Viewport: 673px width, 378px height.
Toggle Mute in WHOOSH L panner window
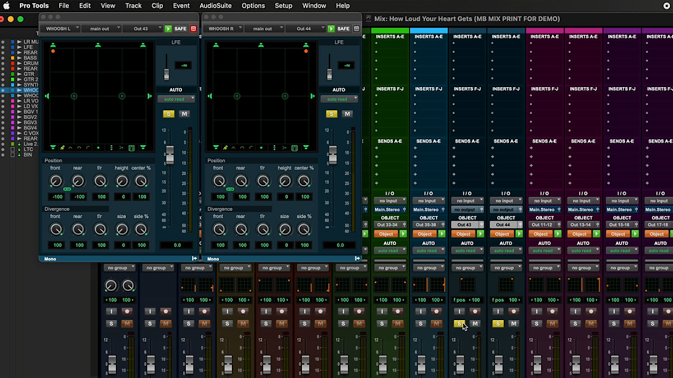tap(184, 114)
